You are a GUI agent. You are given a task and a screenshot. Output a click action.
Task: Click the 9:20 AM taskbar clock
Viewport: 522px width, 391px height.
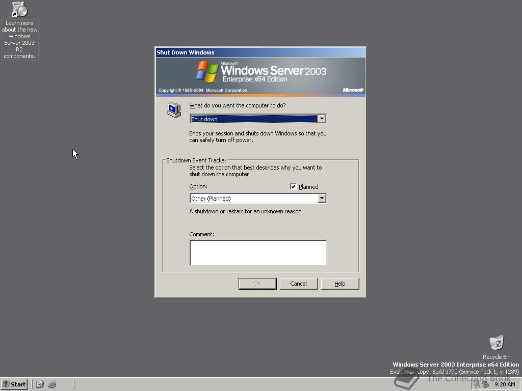505,385
